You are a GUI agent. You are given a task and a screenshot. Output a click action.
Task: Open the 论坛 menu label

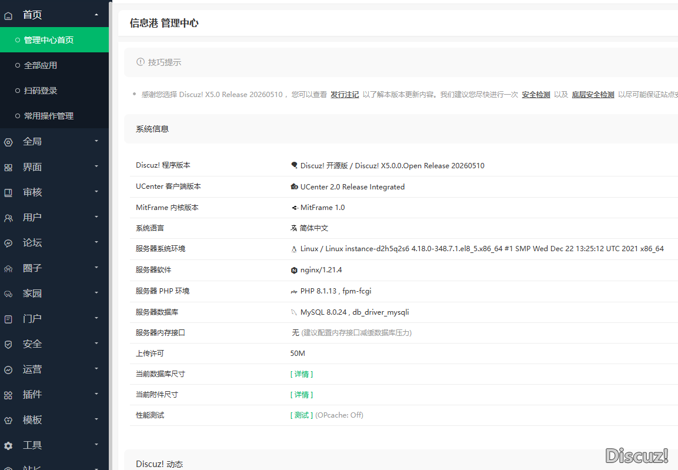click(x=32, y=242)
